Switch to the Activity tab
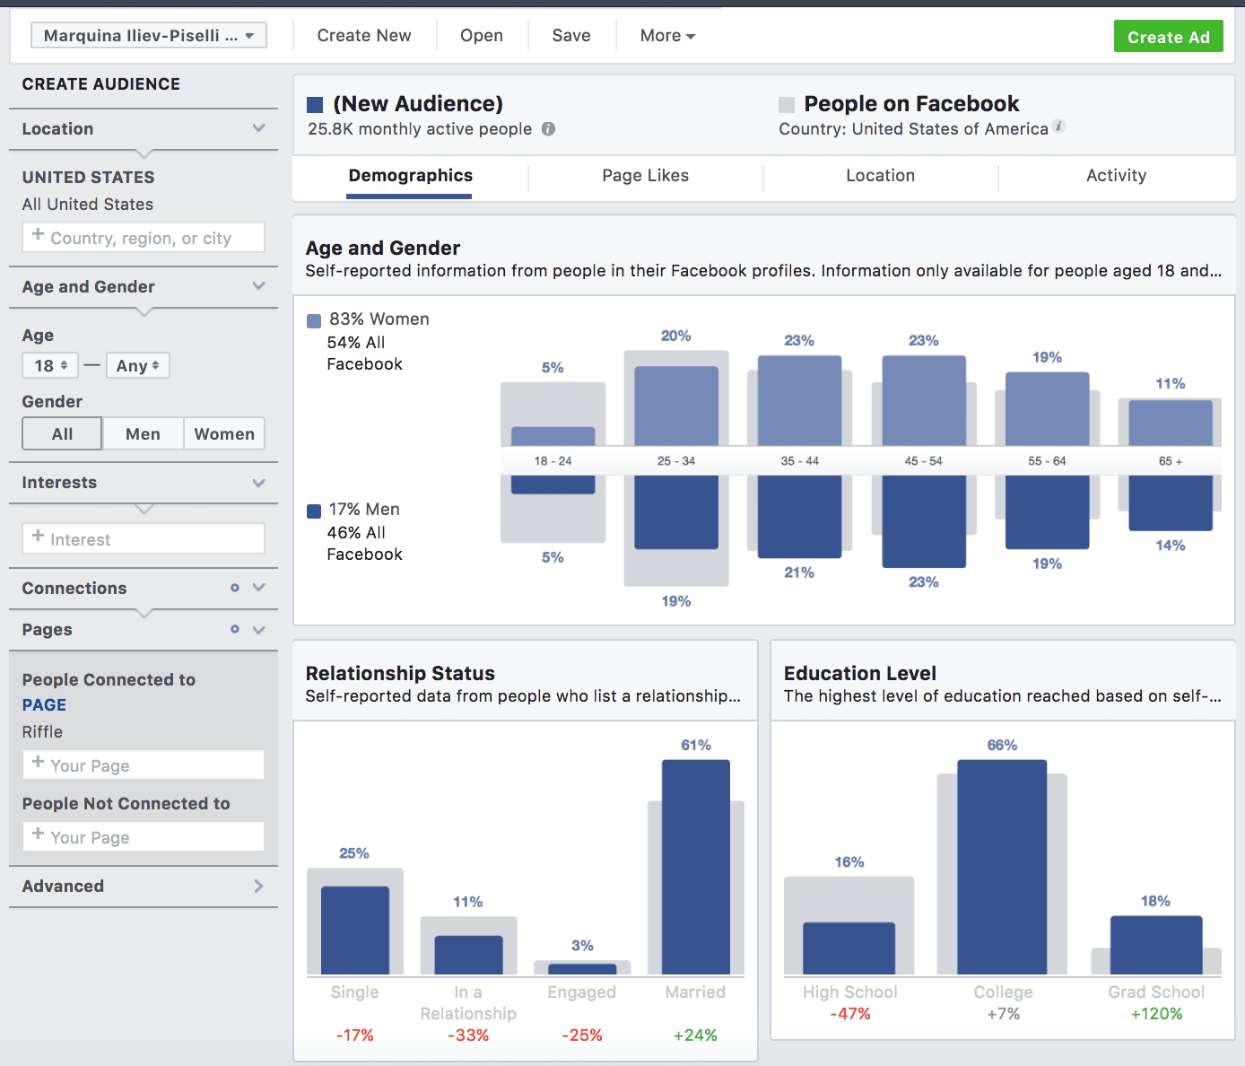 coord(1116,176)
